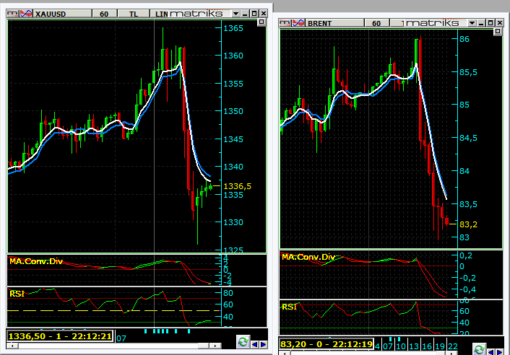This screenshot has width=510, height=355.
Task: Change the 60 period in BRENT chart
Action: pyautogui.click(x=376, y=23)
